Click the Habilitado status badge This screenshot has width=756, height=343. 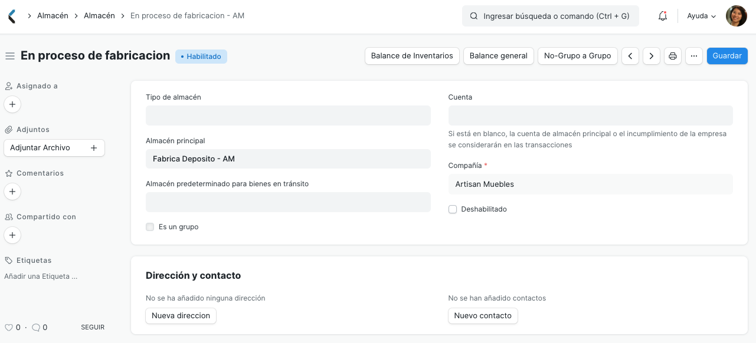[201, 57]
